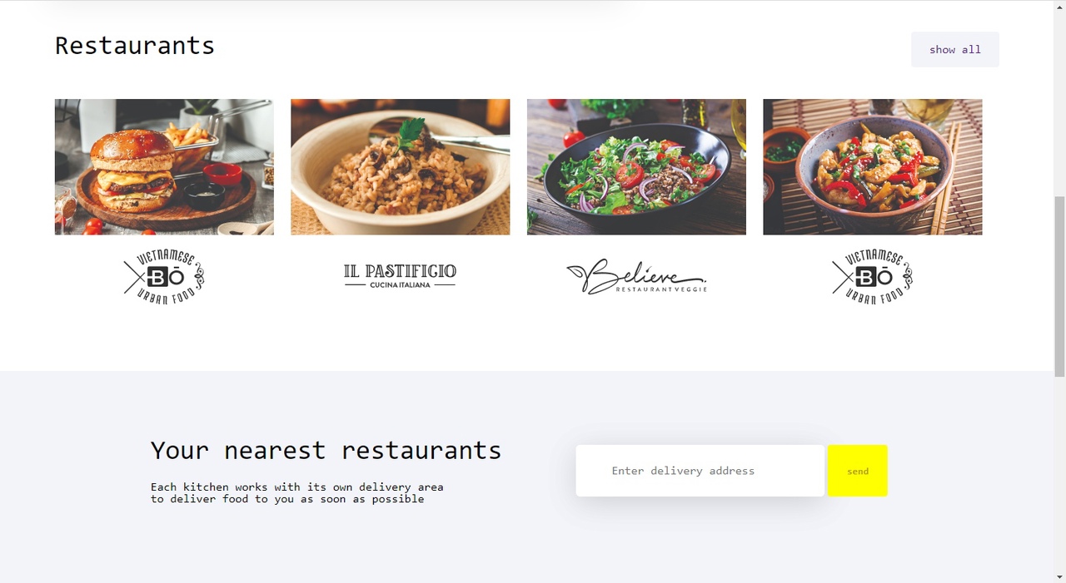Click the Believe Restaurant Veggie logo
The image size is (1066, 583).
[x=636, y=277]
